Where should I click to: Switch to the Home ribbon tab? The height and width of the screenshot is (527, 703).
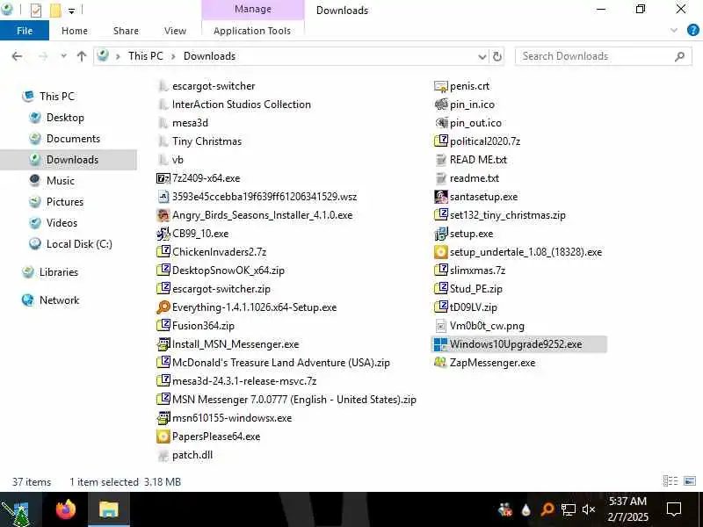(75, 31)
